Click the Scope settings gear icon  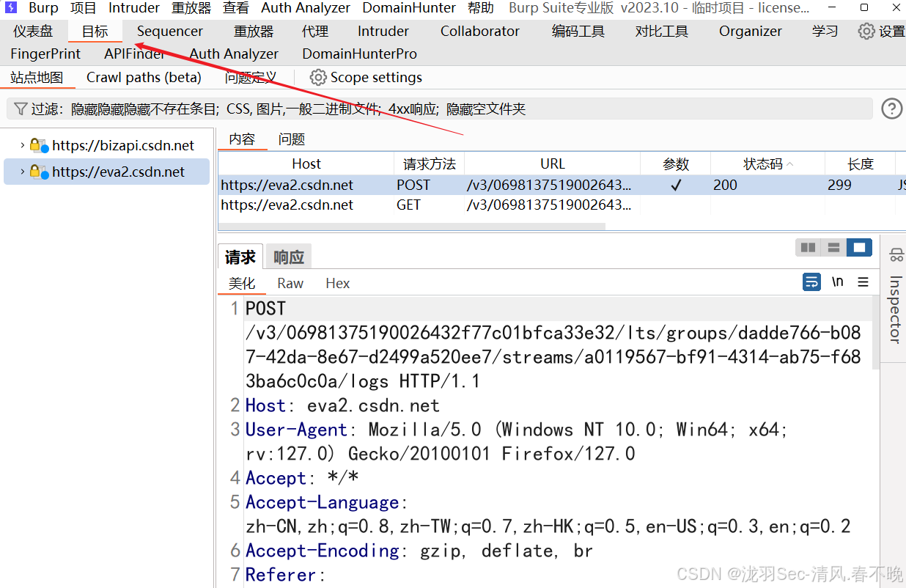(317, 77)
